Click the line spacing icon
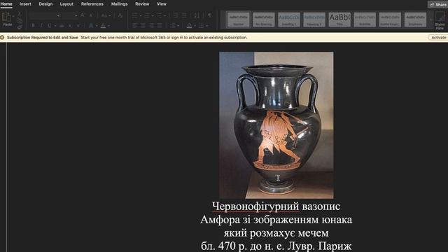The width and height of the screenshot is (448, 252). [x=173, y=26]
